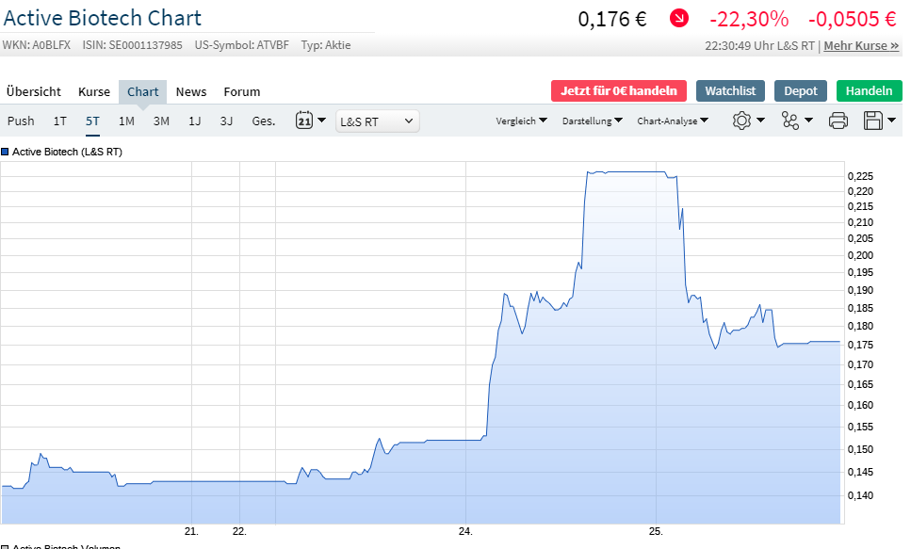
Task: Click the Jetzt für 0€ handeln button
Action: click(x=619, y=90)
